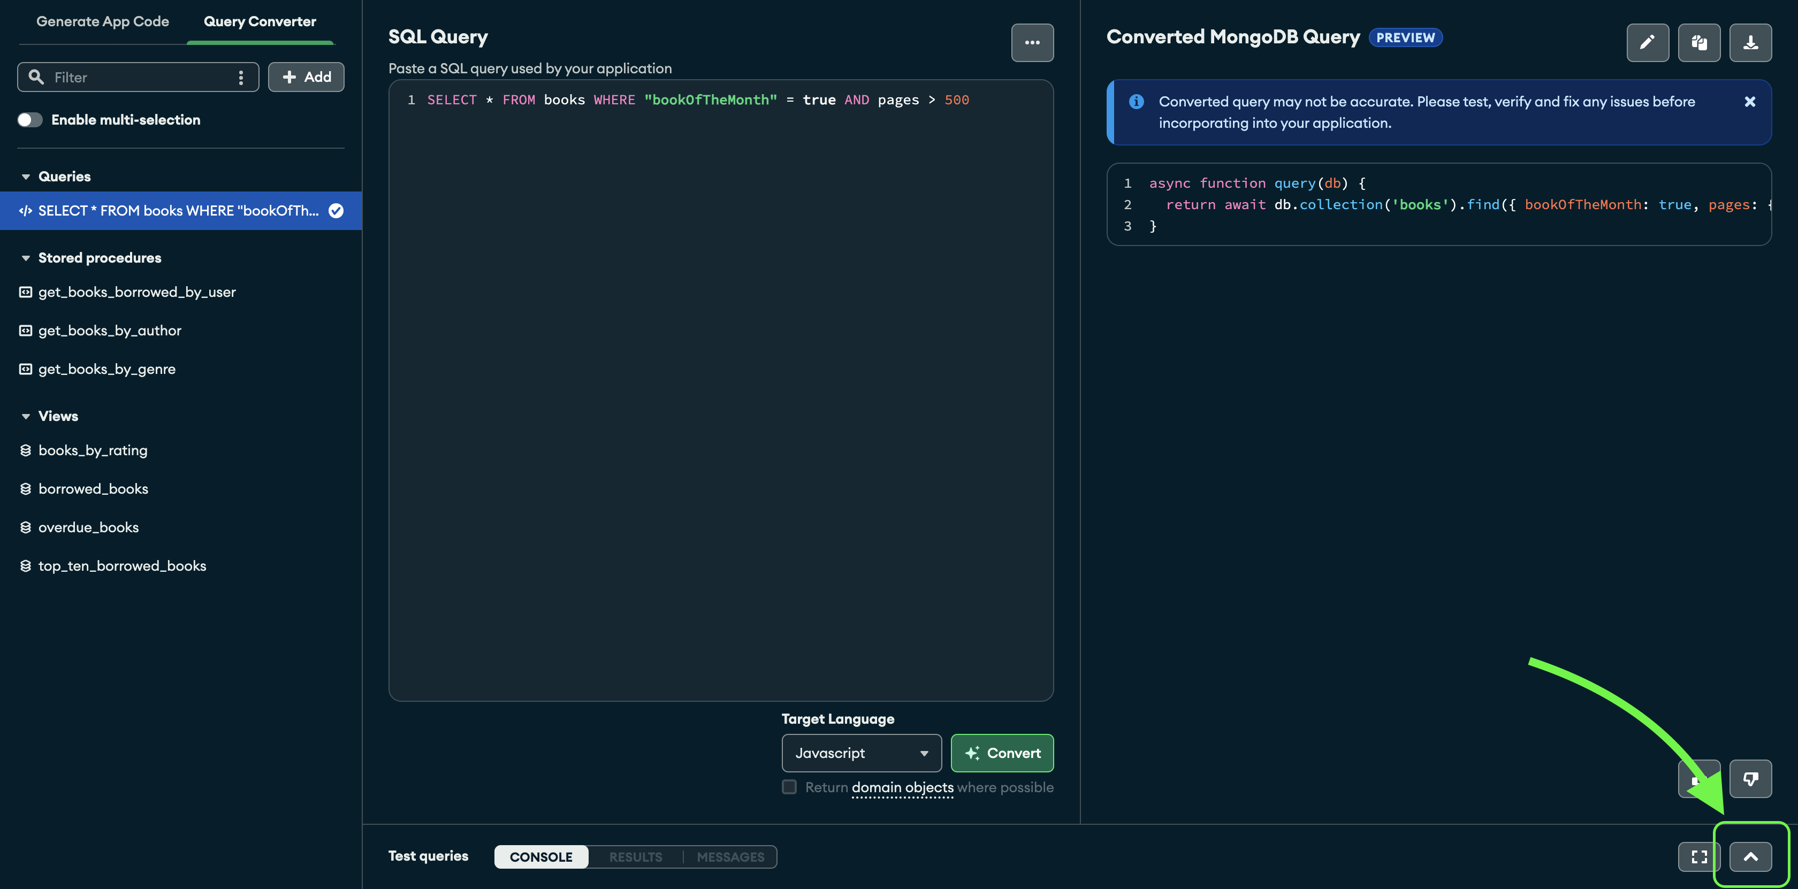Click the ellipsis menu icon in SQL Query panel

(1031, 41)
